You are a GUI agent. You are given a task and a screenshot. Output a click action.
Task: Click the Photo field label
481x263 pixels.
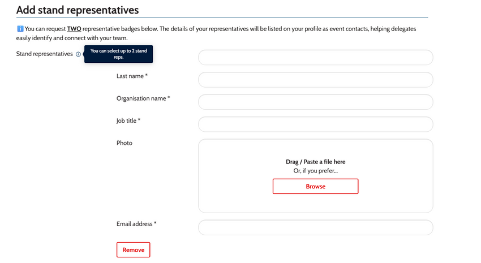point(124,143)
